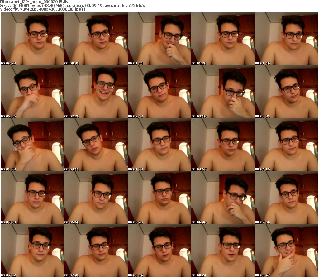Click the file name cam4_i22r_male_08082015.flv
Screen dimensions: 319x277
39,2
